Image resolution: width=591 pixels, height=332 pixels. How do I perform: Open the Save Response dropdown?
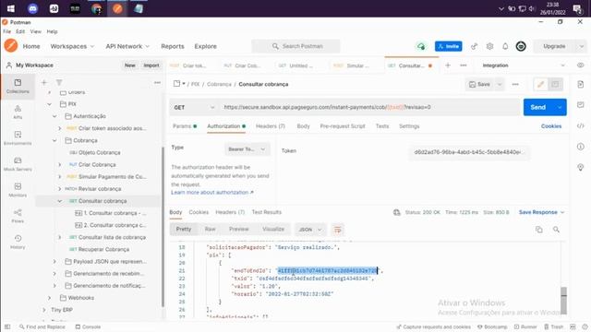click(x=541, y=212)
